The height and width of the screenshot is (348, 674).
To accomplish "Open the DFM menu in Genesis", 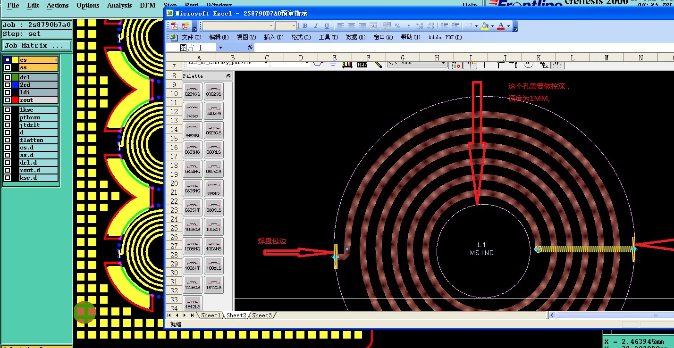I will tap(148, 5).
